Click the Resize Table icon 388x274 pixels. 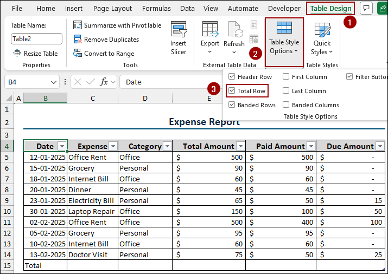(17, 54)
